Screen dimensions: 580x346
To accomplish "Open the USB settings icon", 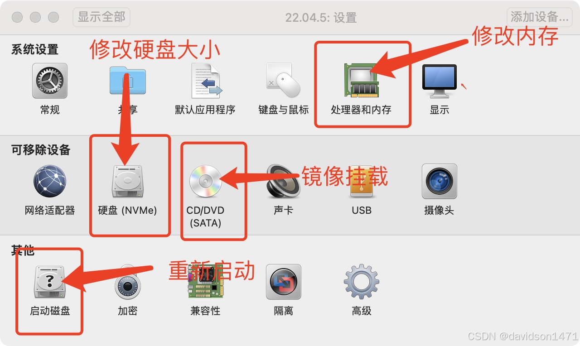I will 362,181.
